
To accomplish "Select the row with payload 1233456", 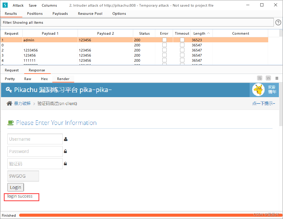I will (134, 50).
